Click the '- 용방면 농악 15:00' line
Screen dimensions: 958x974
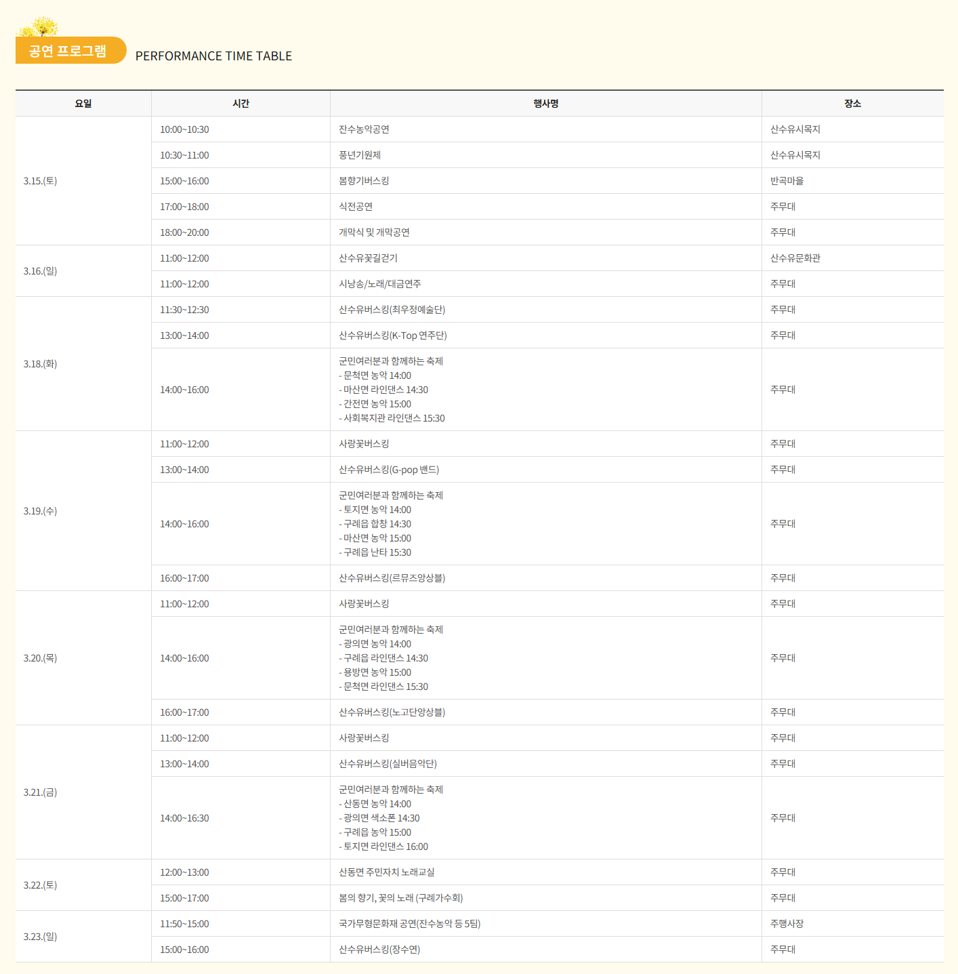[x=375, y=672]
